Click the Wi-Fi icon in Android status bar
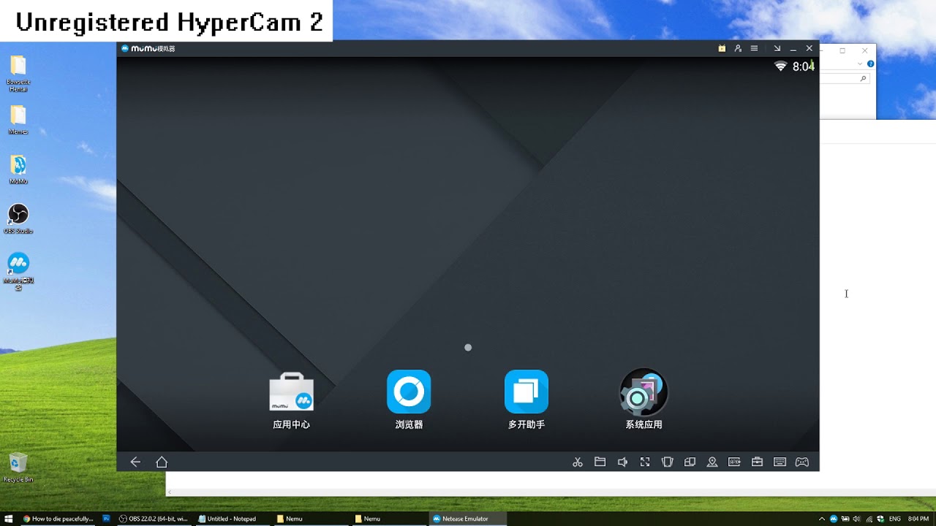The width and height of the screenshot is (936, 526). (x=781, y=66)
